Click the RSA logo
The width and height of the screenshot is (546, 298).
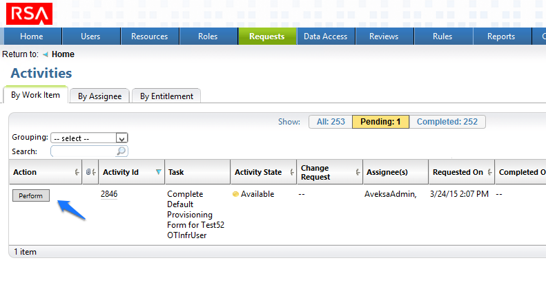click(x=29, y=14)
